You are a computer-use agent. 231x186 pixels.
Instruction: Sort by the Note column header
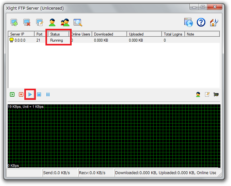coord(202,34)
